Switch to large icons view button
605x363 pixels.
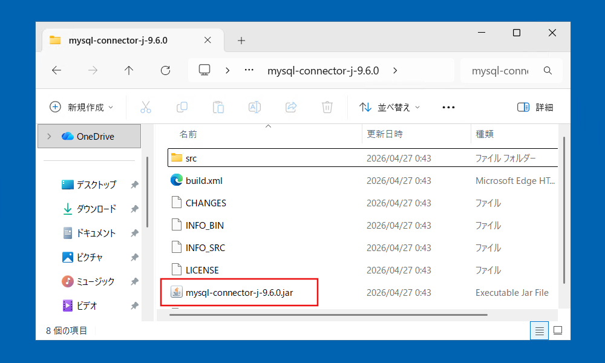[x=558, y=330]
